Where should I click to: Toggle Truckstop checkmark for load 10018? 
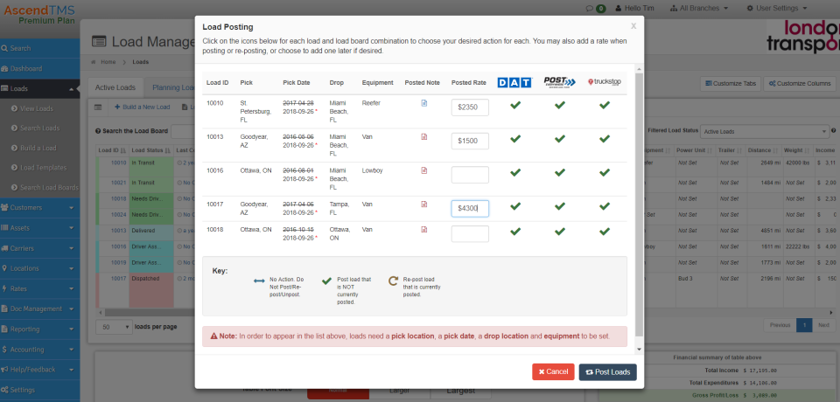605,232
